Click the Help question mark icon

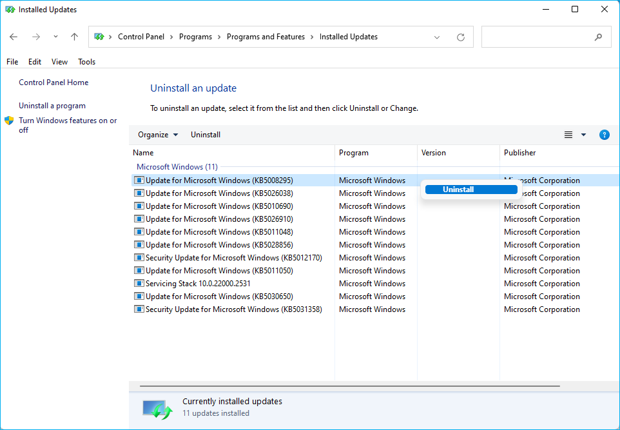pos(604,135)
